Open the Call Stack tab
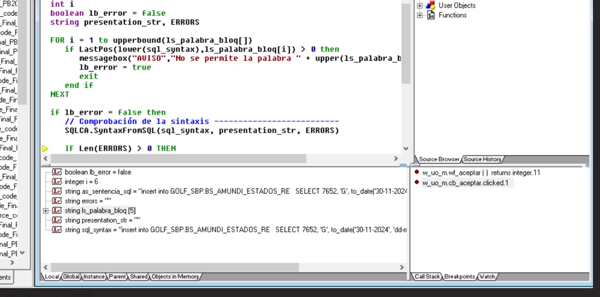Screen dimensions: 600x297 click(x=427, y=277)
